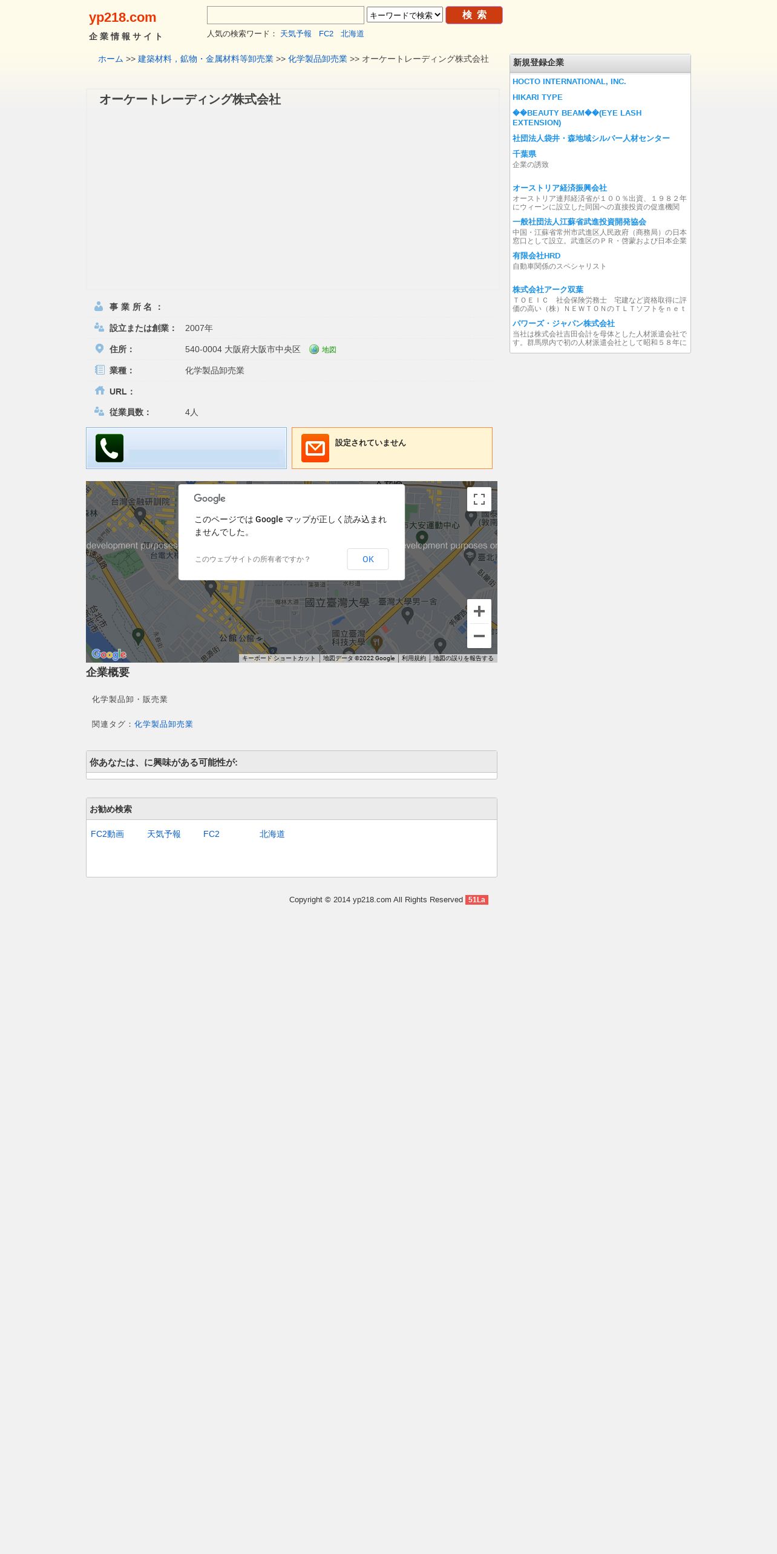
Task: Click OK in the Google Maps error dialog
Action: (368, 559)
